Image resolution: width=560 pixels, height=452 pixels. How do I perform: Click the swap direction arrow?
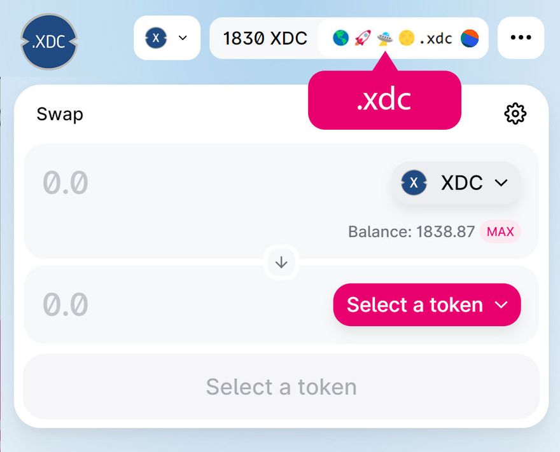(281, 263)
